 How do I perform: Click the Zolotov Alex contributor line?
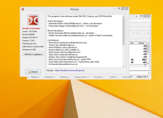click(68, 57)
